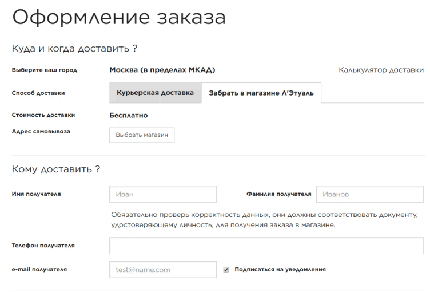This screenshot has height=292, width=430.
Task: Focus the email field showing test@name.com
Action: pos(162,269)
